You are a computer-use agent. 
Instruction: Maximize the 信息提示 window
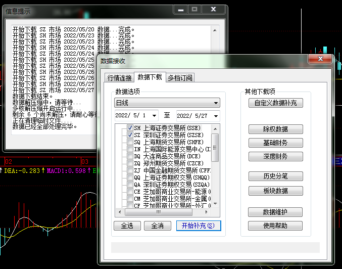[194, 10]
